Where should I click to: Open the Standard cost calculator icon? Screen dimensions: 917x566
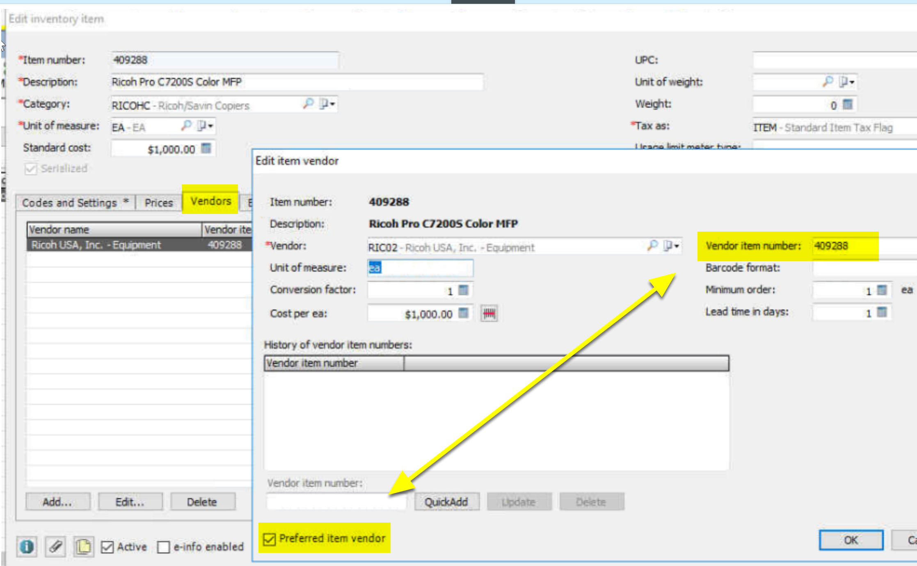coord(206,148)
